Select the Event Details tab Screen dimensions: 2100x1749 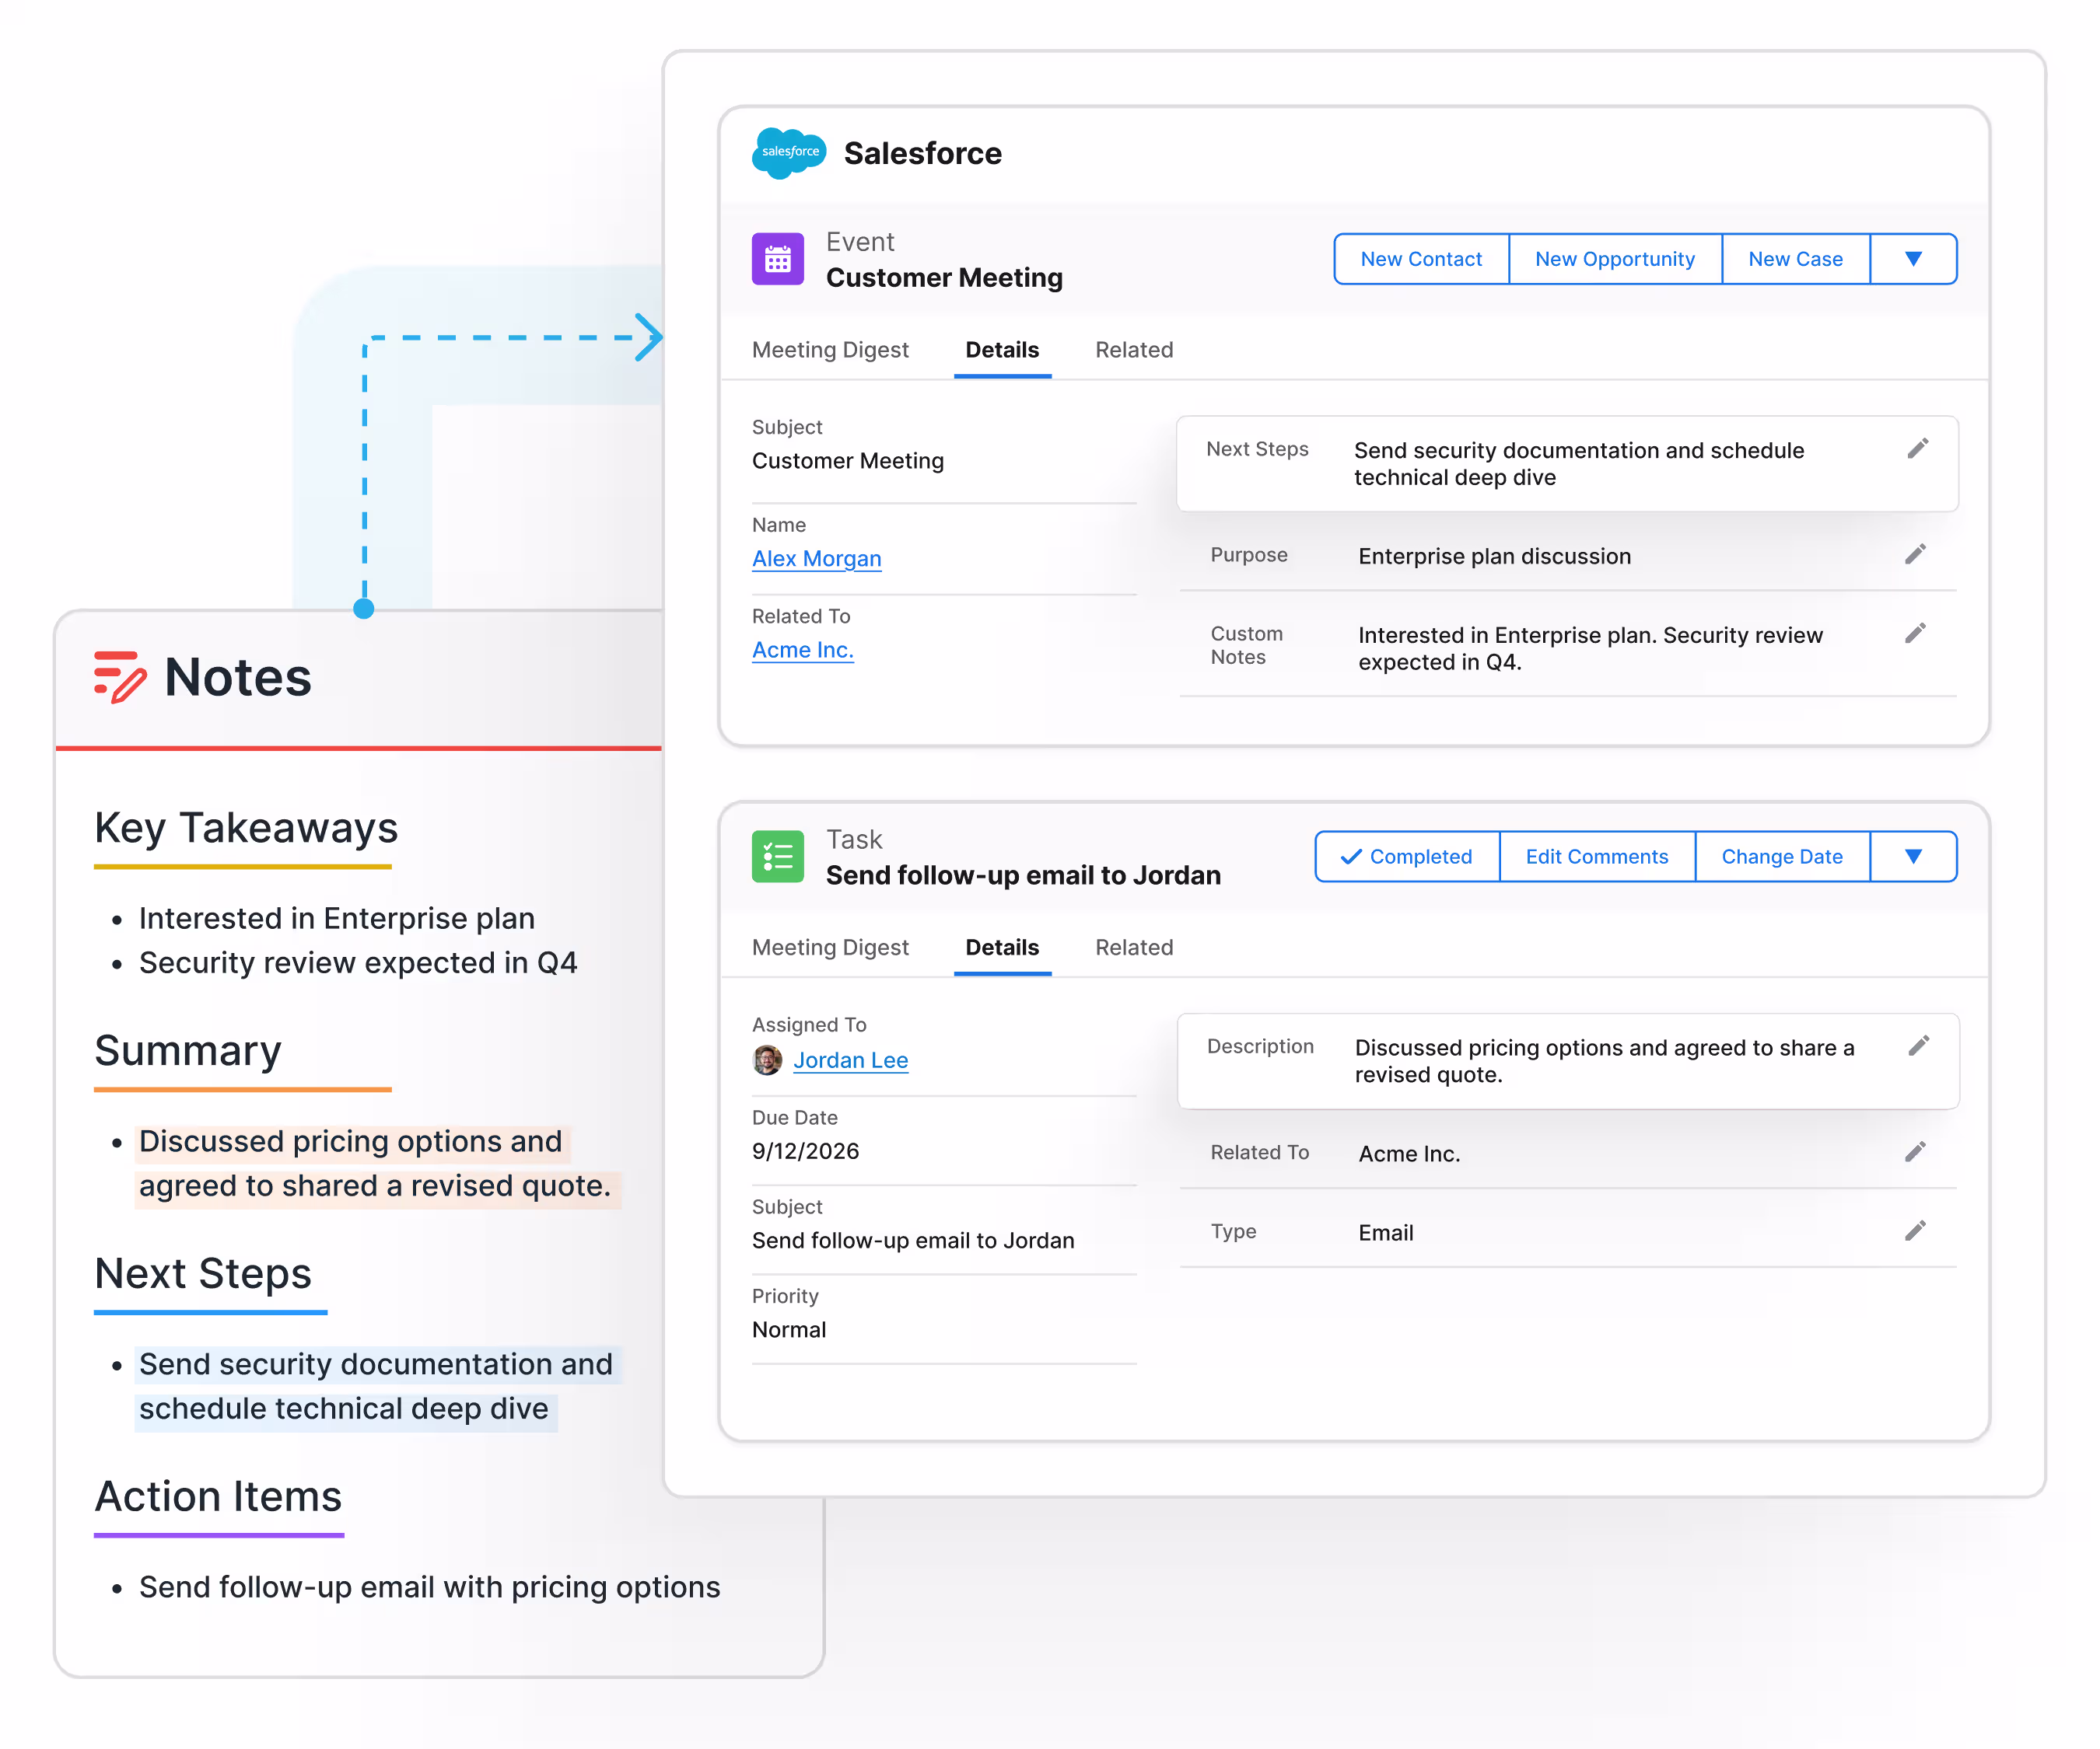pos(1002,350)
